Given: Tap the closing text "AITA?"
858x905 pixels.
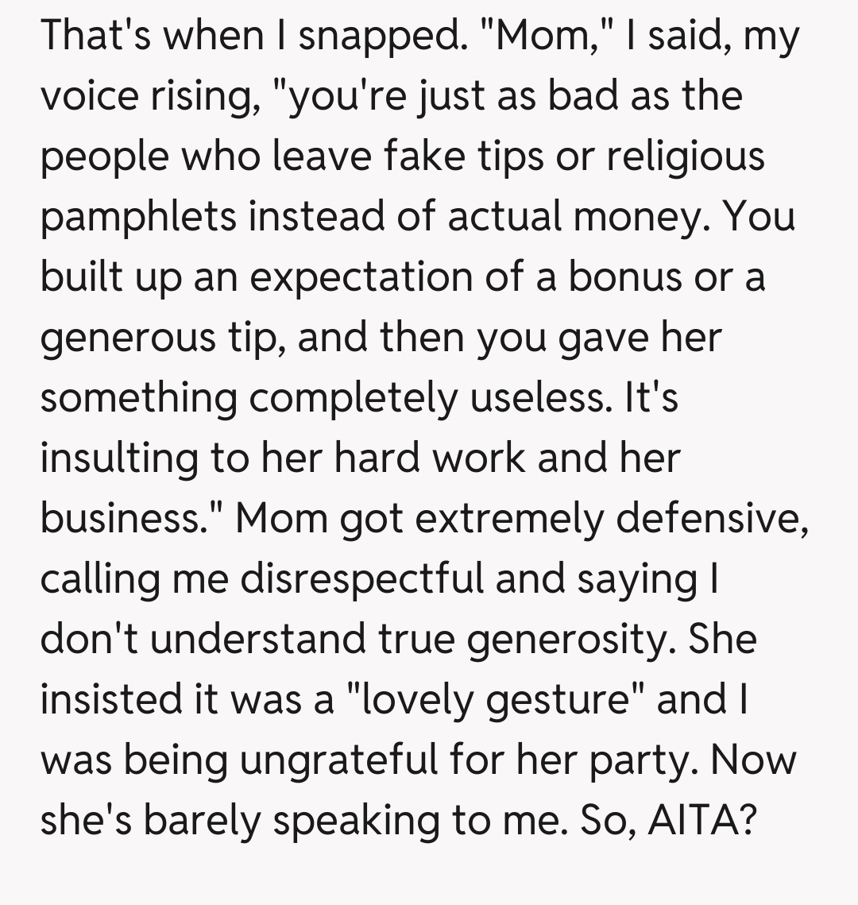Looking at the screenshot, I should coord(700,820).
